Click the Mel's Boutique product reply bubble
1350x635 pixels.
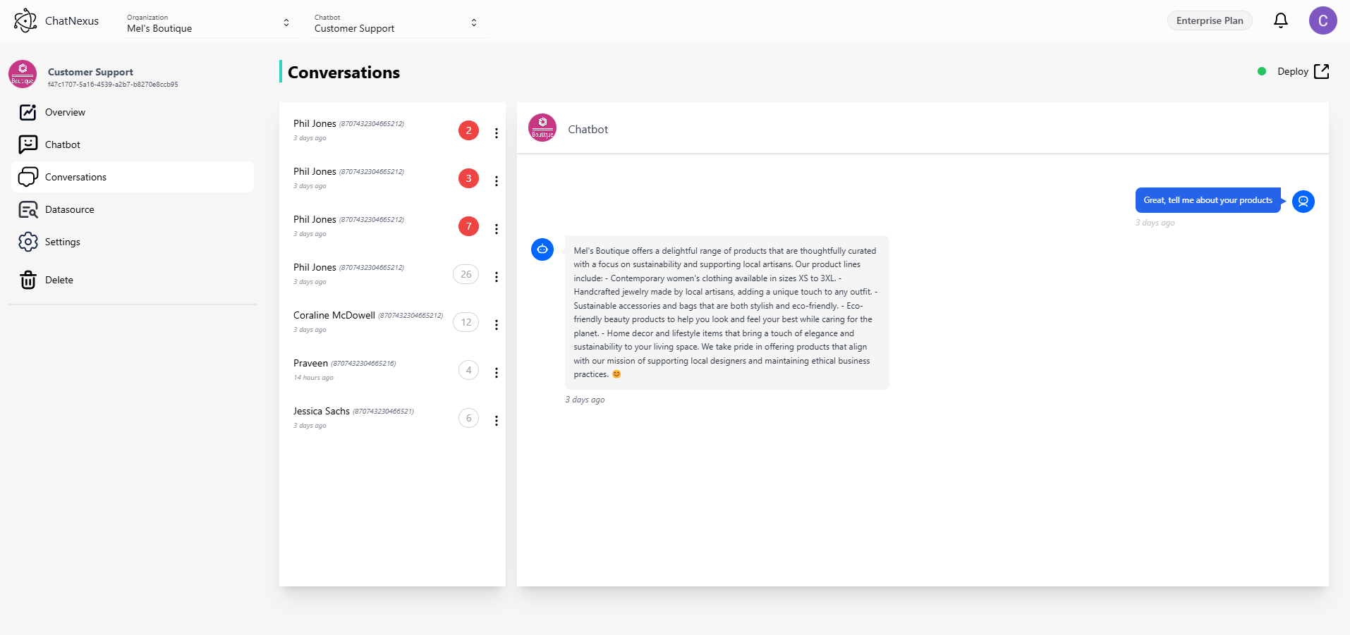[726, 312]
